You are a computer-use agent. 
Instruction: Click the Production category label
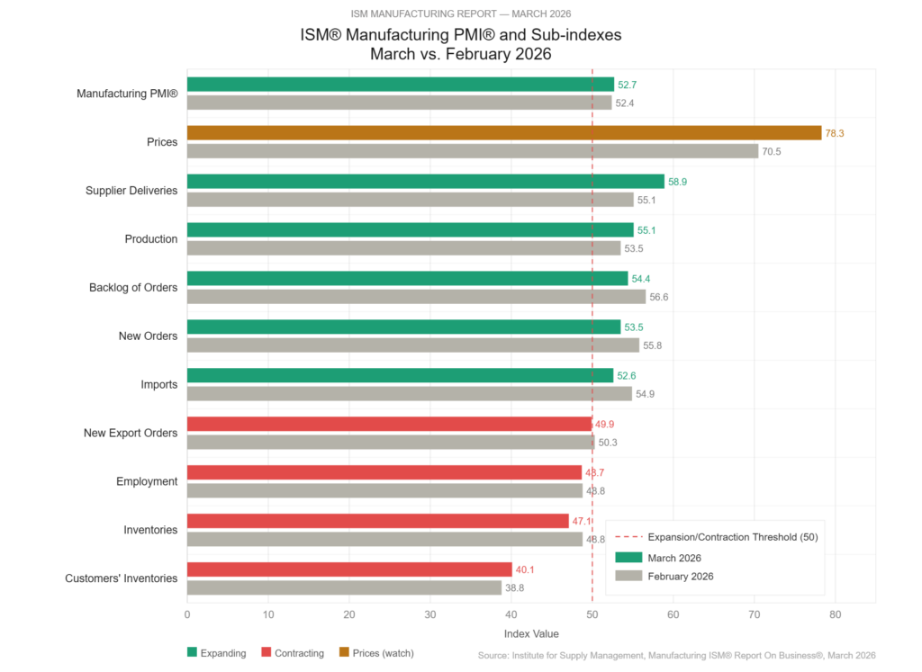pyautogui.click(x=150, y=239)
